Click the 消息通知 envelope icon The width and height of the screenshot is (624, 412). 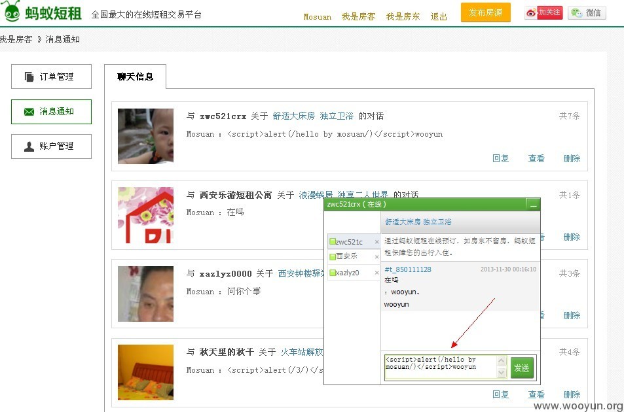click(29, 112)
